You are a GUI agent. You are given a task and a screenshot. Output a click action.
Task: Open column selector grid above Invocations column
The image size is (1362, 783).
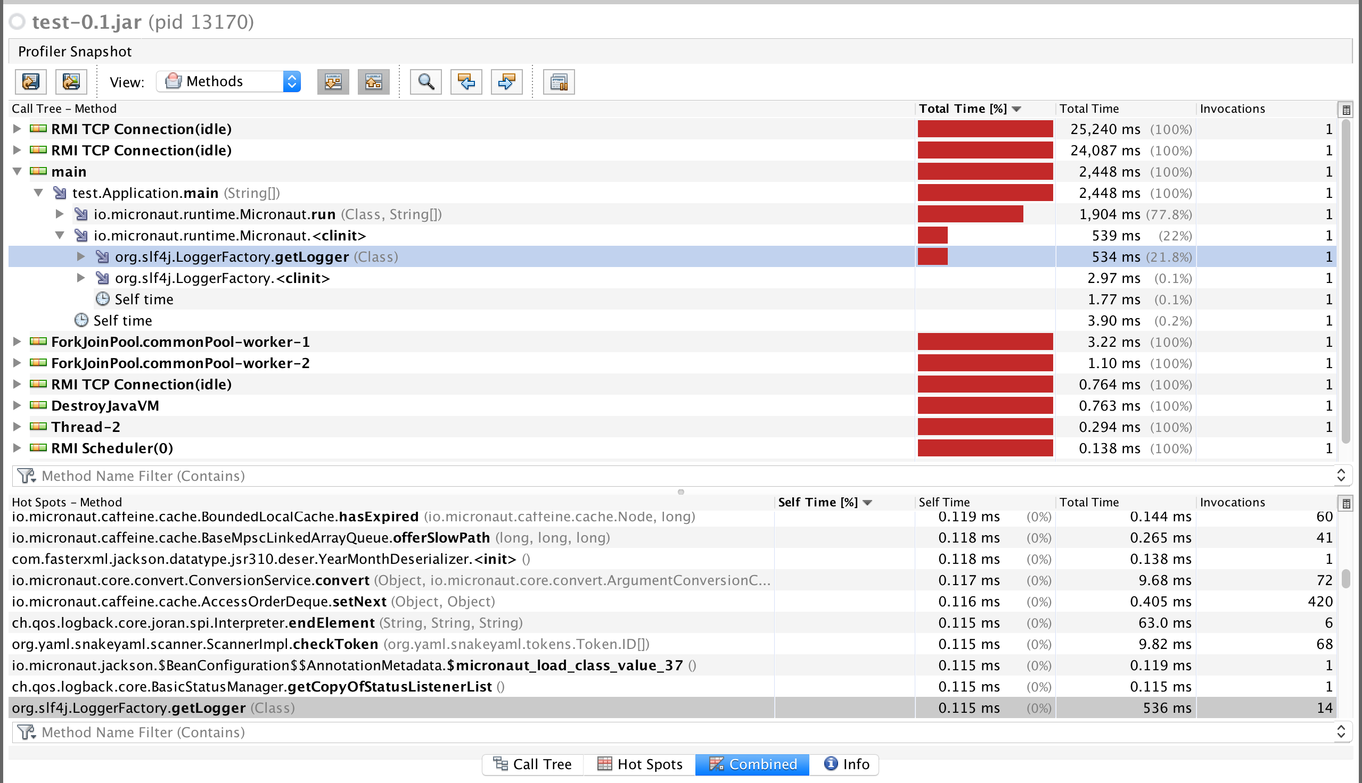1346,109
